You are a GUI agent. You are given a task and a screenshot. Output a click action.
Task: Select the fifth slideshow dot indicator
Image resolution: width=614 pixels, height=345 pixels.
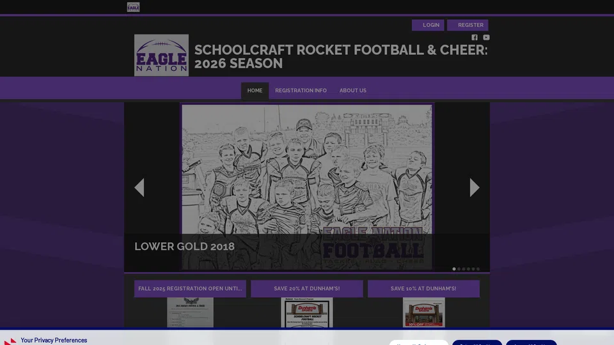(x=473, y=269)
